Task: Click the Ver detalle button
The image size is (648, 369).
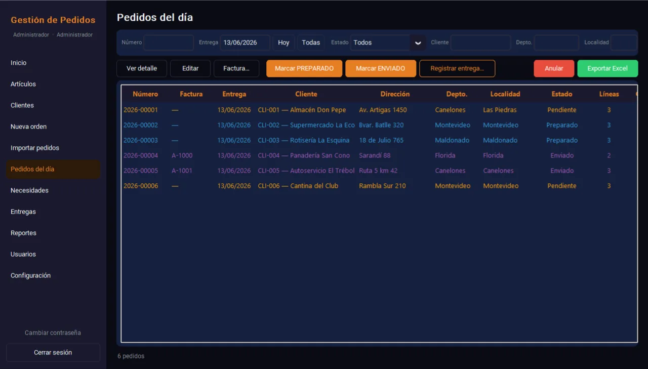Action: pyautogui.click(x=142, y=68)
